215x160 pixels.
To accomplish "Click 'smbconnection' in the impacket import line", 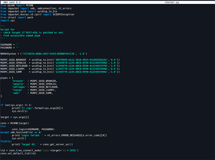I will (47, 8).
